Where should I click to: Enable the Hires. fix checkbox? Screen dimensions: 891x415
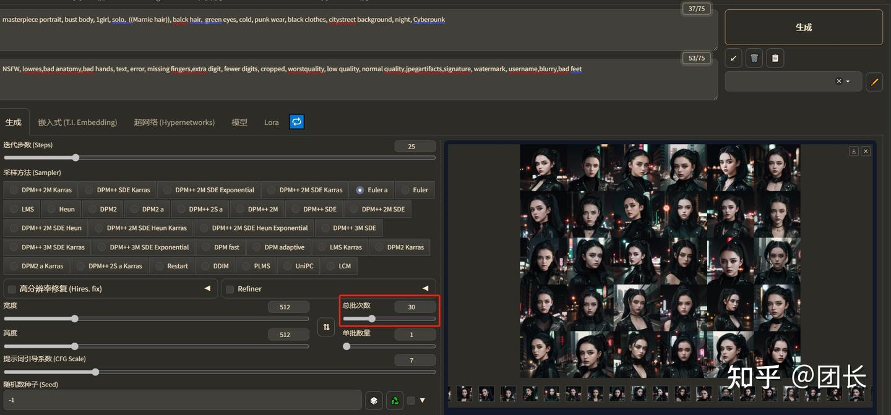click(x=11, y=289)
